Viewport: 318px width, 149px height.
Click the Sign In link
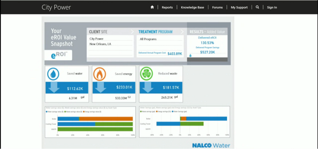(x=272, y=7)
